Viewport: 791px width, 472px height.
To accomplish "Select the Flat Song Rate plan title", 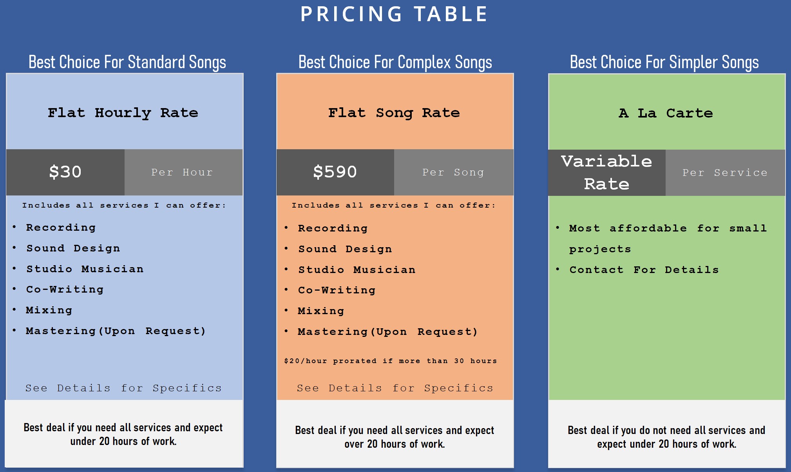I will (x=394, y=113).
